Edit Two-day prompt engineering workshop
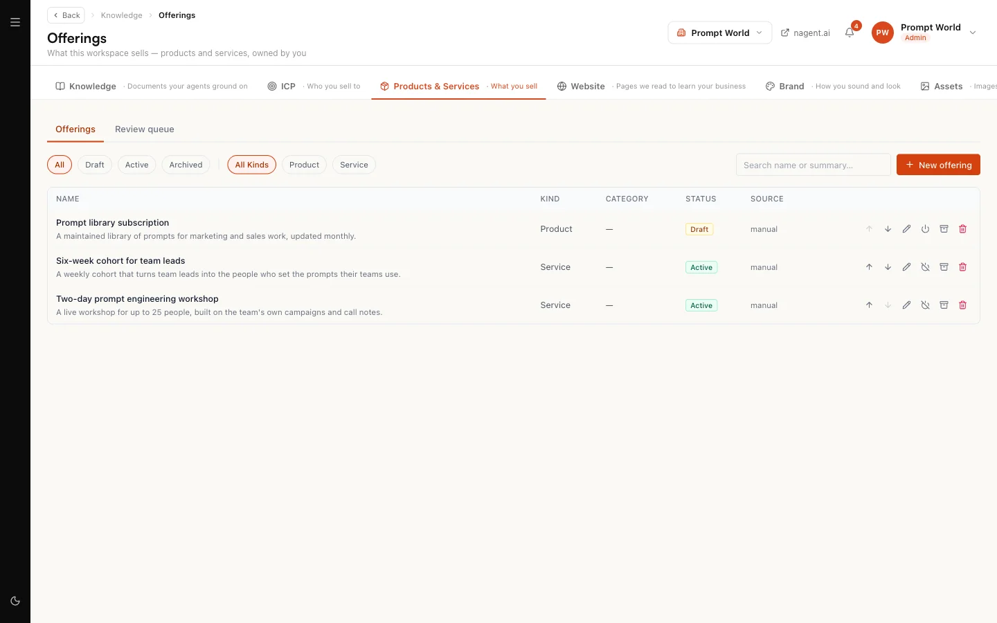 point(906,305)
